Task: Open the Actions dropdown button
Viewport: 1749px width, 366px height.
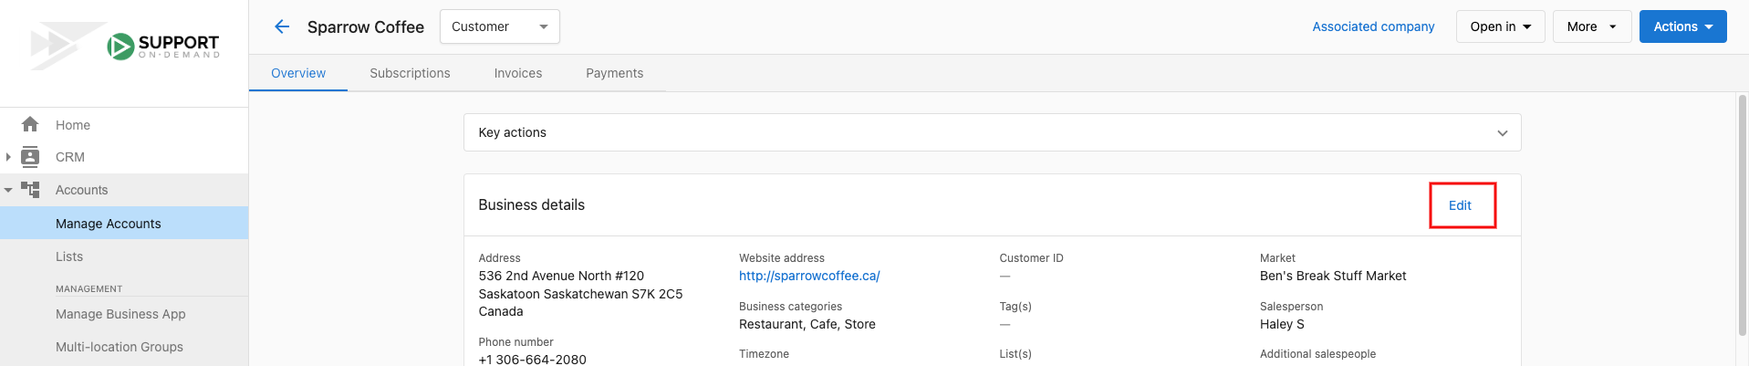Action: pos(1682,26)
